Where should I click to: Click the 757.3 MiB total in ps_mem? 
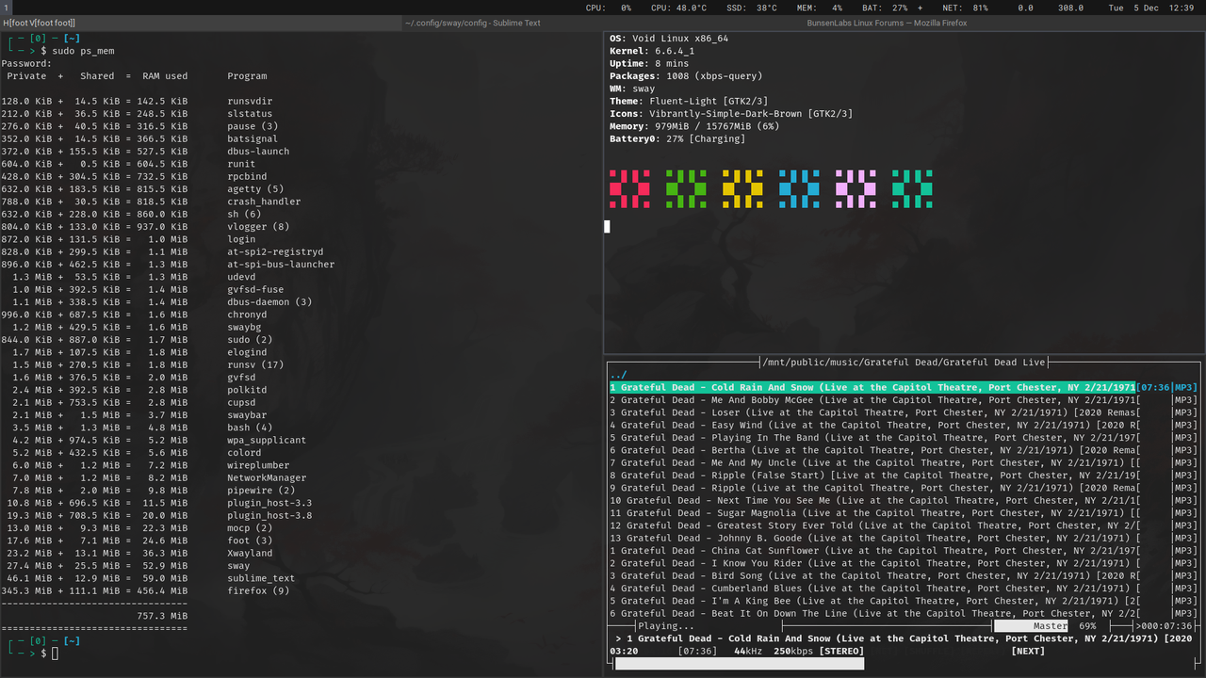tap(162, 616)
